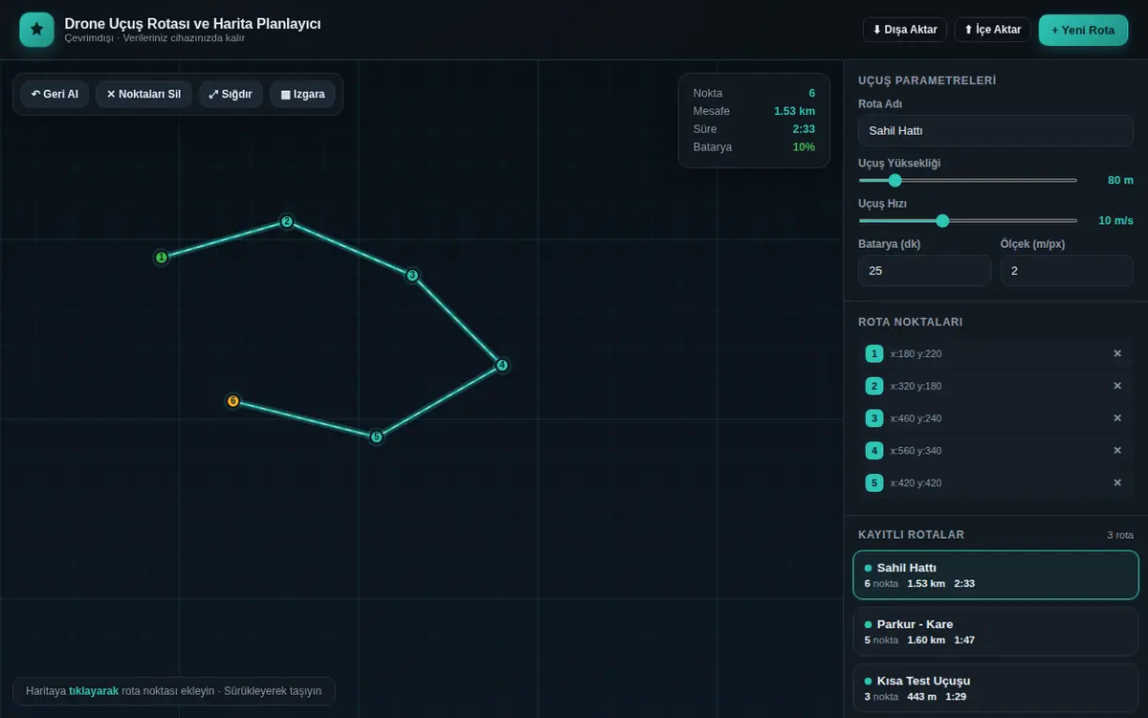
Task: Toggle the Izgara grid display
Action: click(302, 95)
